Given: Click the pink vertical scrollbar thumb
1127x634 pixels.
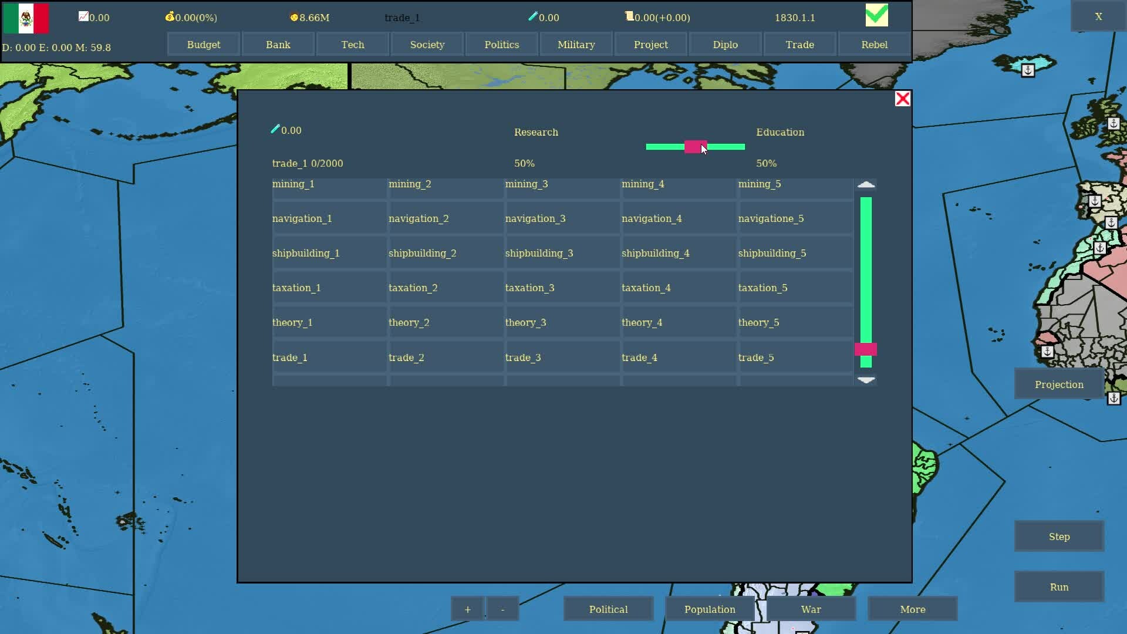Looking at the screenshot, I should [x=865, y=349].
